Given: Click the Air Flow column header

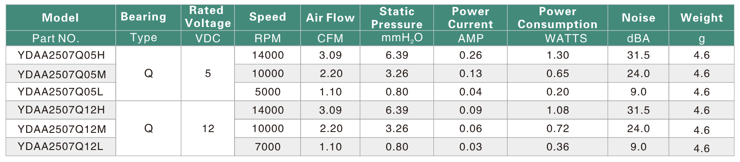Looking at the screenshot, I should tap(331, 18).
